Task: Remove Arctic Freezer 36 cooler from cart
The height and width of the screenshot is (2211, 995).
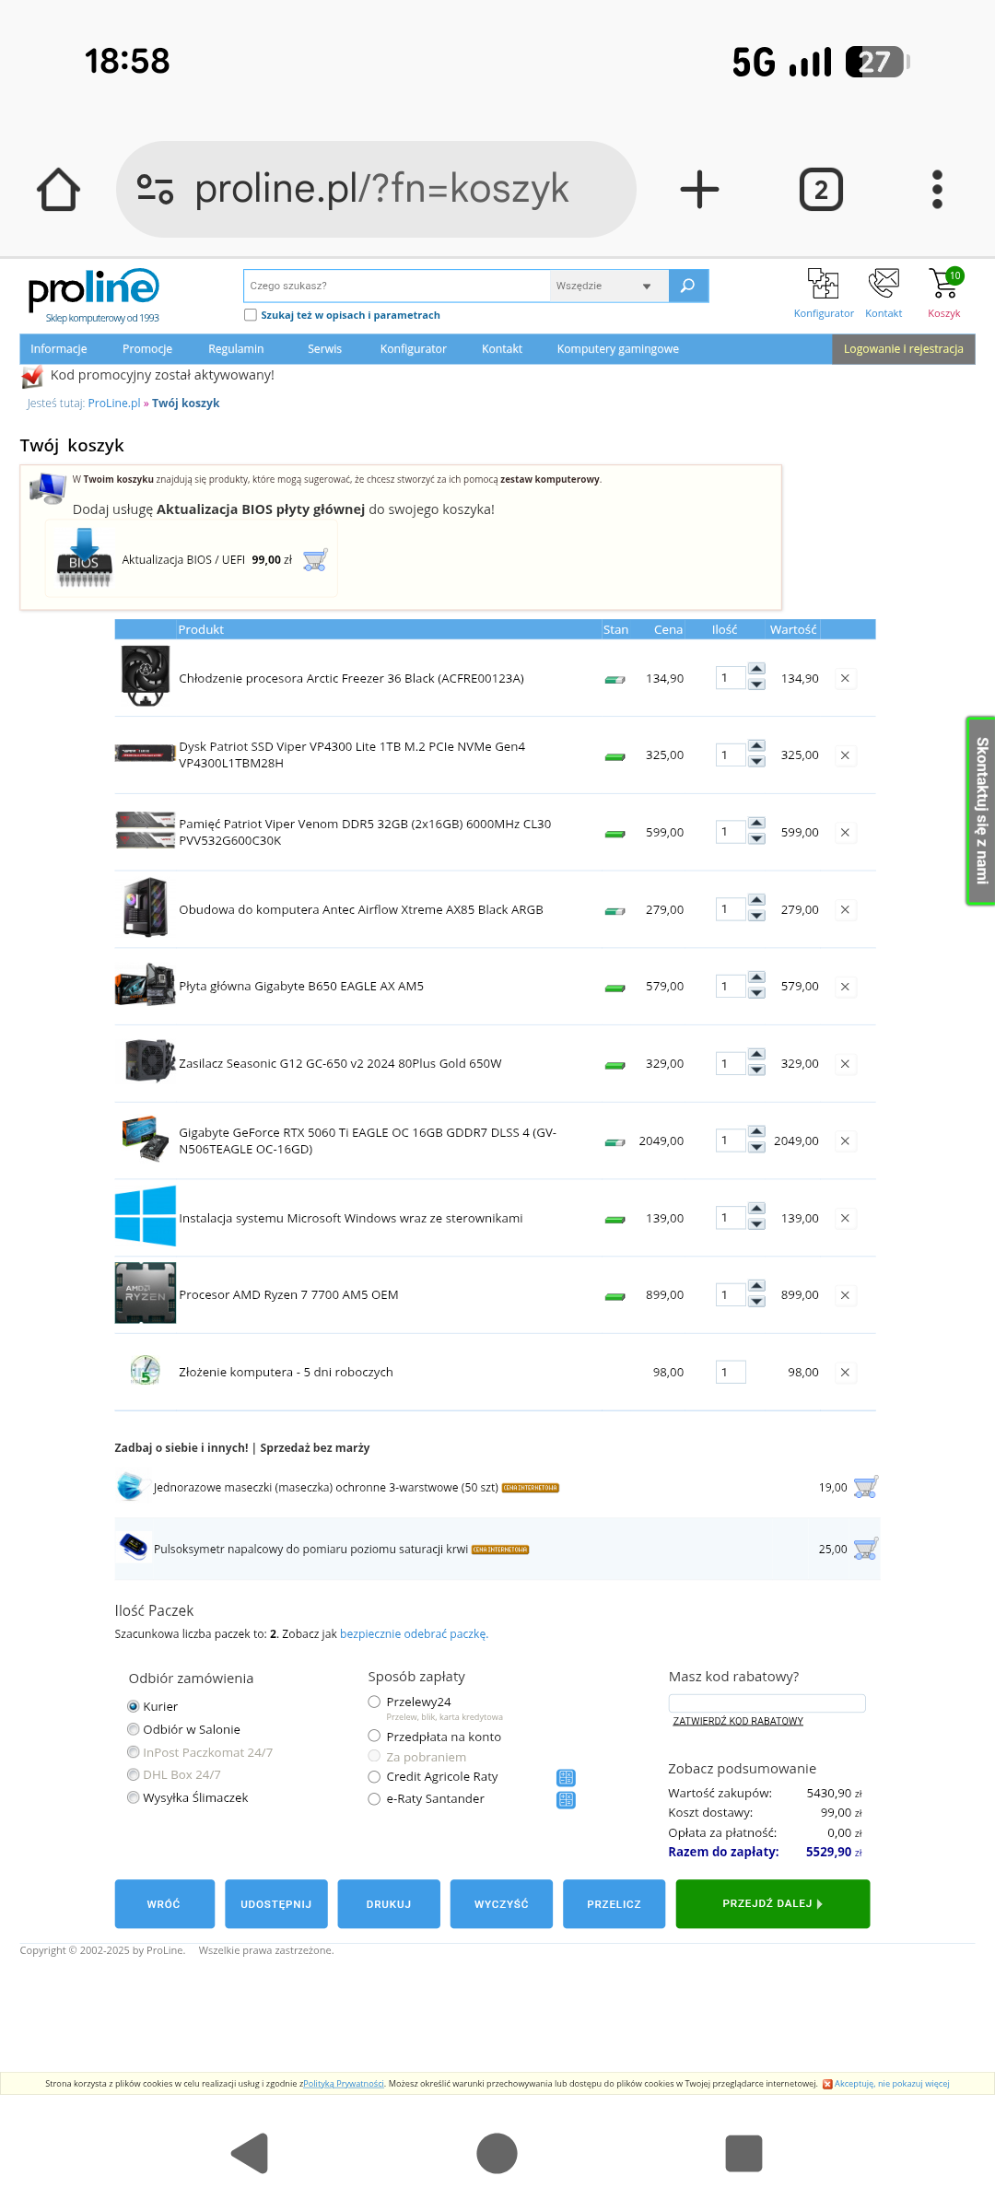Action: [x=845, y=679]
